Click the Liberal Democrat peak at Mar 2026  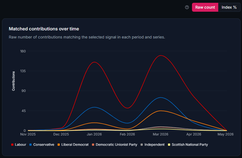click(x=161, y=111)
